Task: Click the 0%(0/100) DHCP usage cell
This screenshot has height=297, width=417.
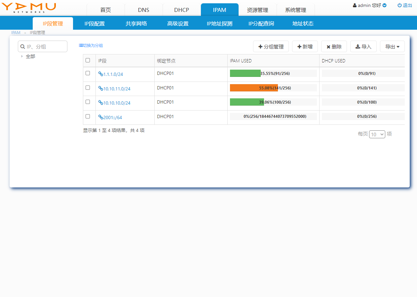Action: pos(363,102)
